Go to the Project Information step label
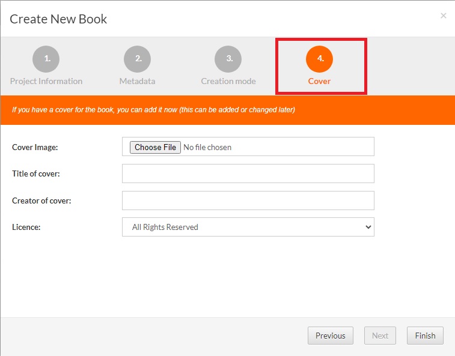The image size is (455, 356). [46, 81]
